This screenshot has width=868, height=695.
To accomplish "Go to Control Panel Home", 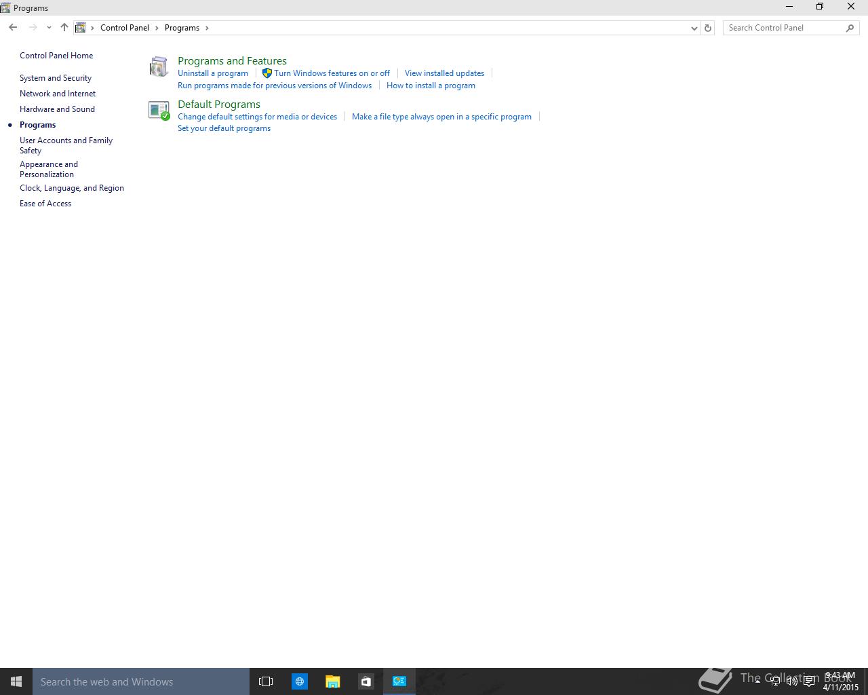I will pos(56,56).
